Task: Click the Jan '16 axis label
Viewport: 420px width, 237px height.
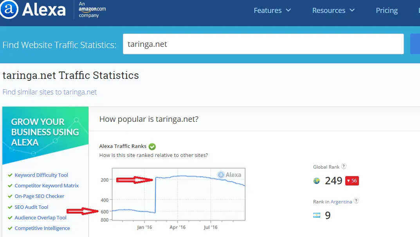Action: pos(144,227)
